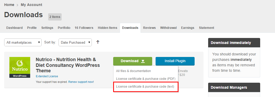This screenshot has width=275, height=97.
Task: Go to the Earnings tab
Action: 188,28
